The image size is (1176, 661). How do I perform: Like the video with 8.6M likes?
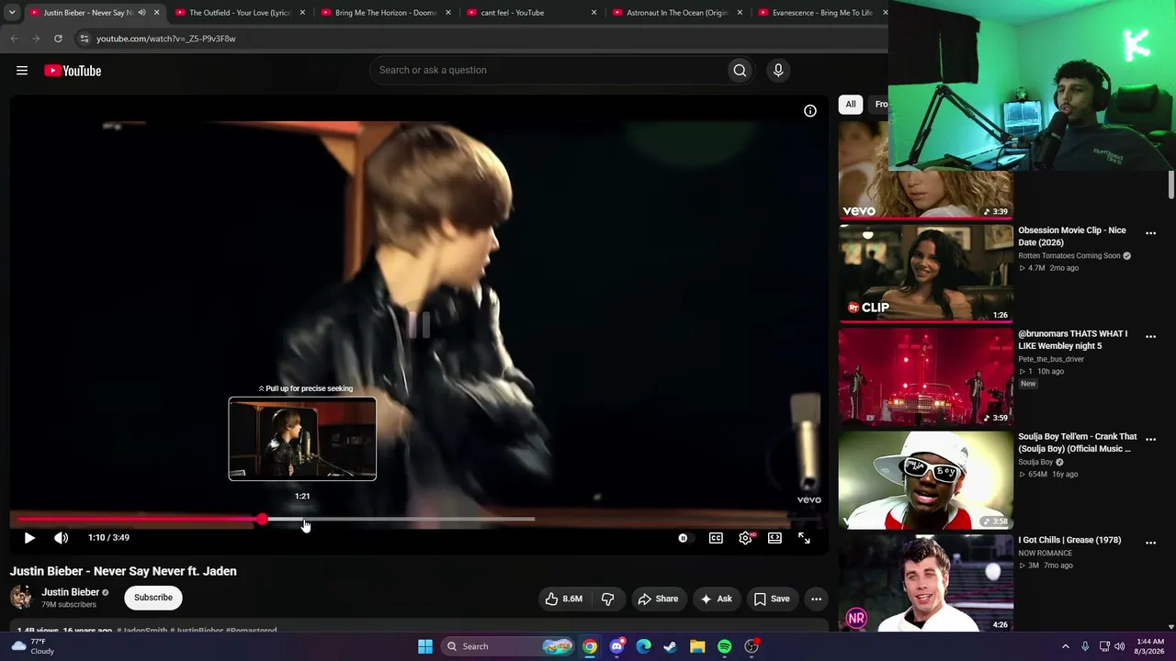563,599
